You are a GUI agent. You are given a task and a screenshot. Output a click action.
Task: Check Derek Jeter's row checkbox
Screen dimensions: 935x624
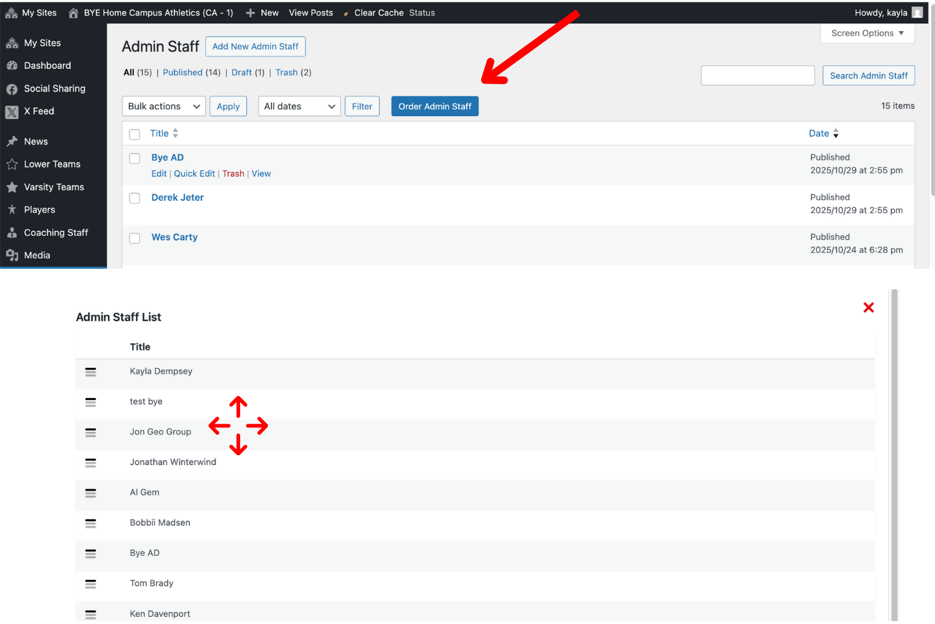point(135,198)
